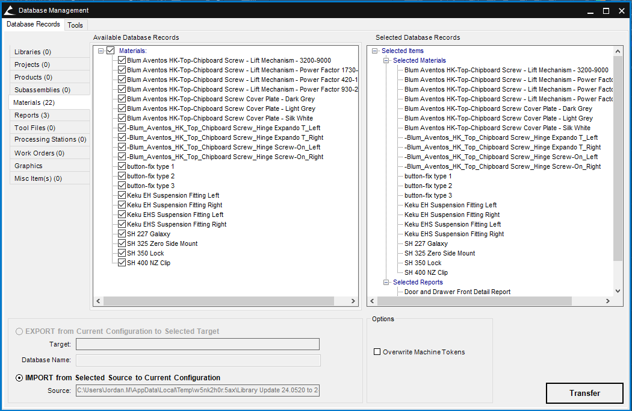
Task: Select the EXPORT from Current Configuration radio
Action: [x=20, y=331]
